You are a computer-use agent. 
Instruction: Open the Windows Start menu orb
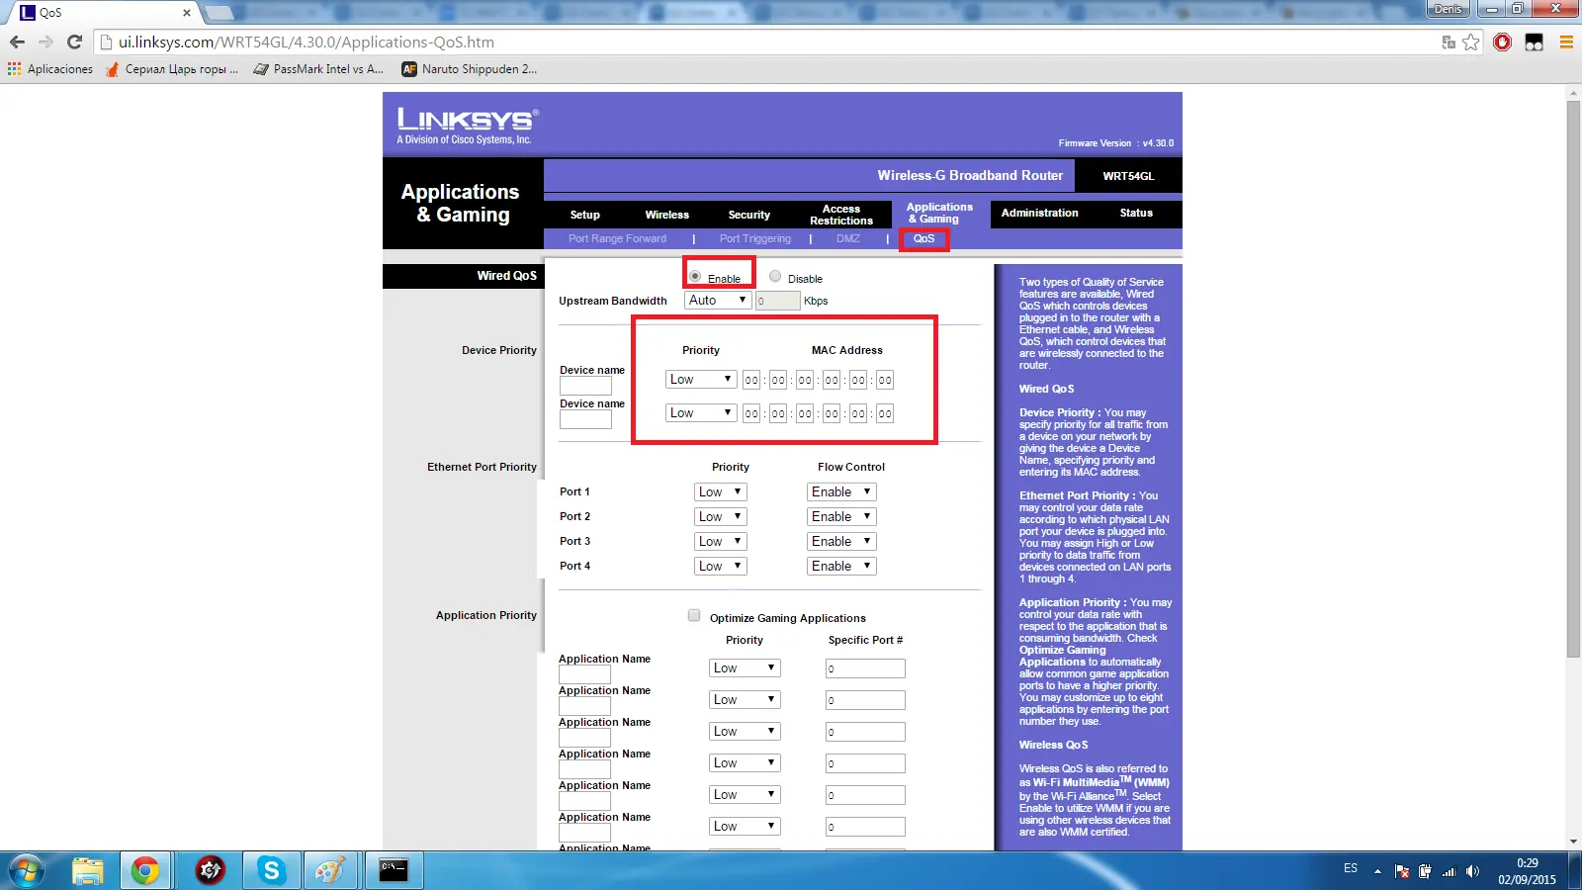pos(27,870)
